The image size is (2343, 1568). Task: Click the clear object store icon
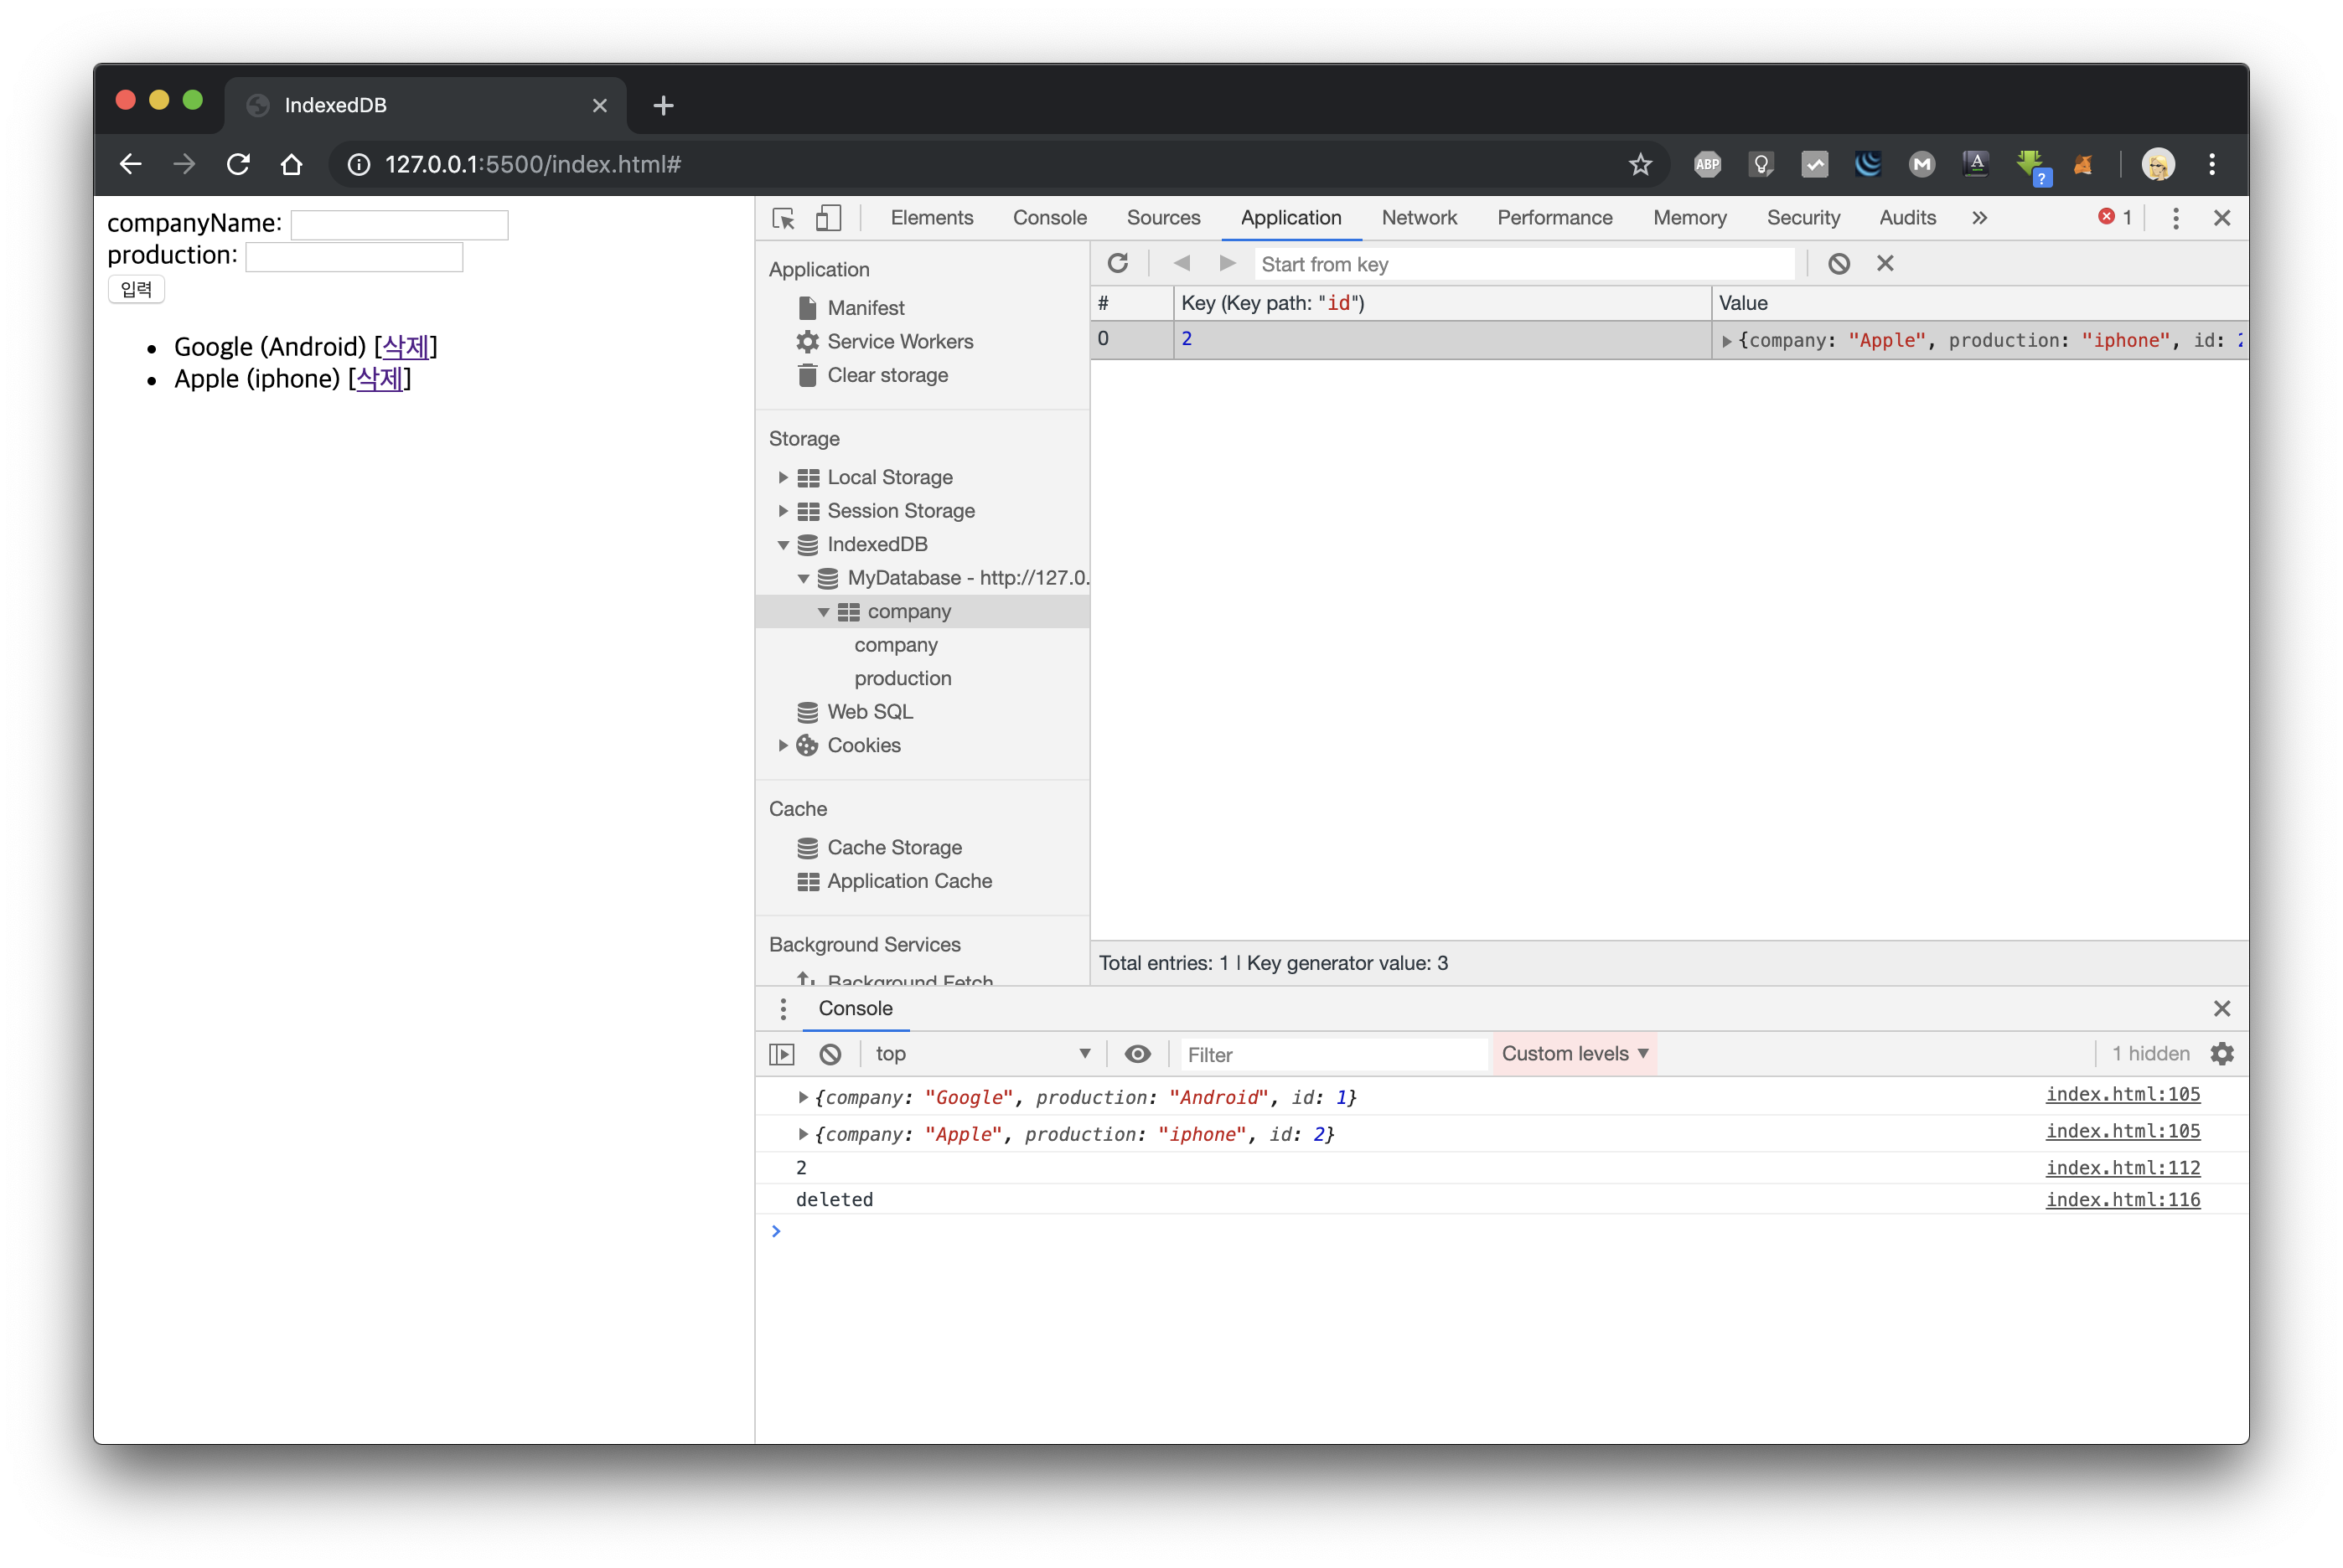1838,264
